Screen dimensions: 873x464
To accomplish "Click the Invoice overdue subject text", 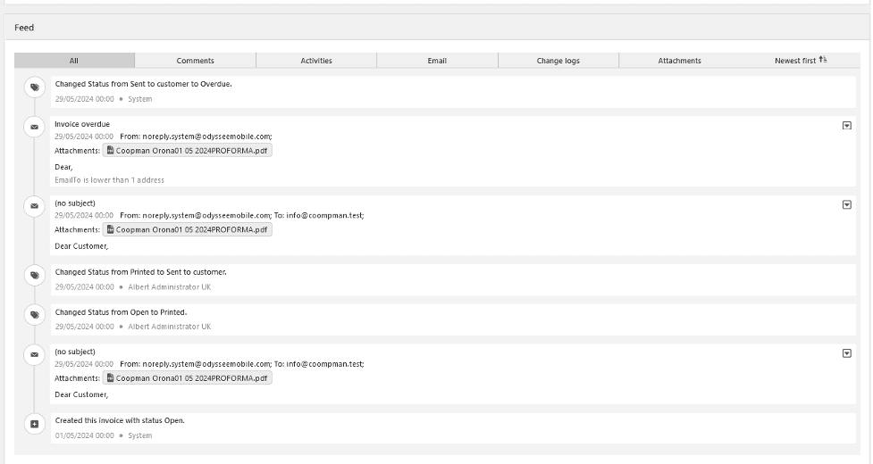I will click(x=82, y=124).
